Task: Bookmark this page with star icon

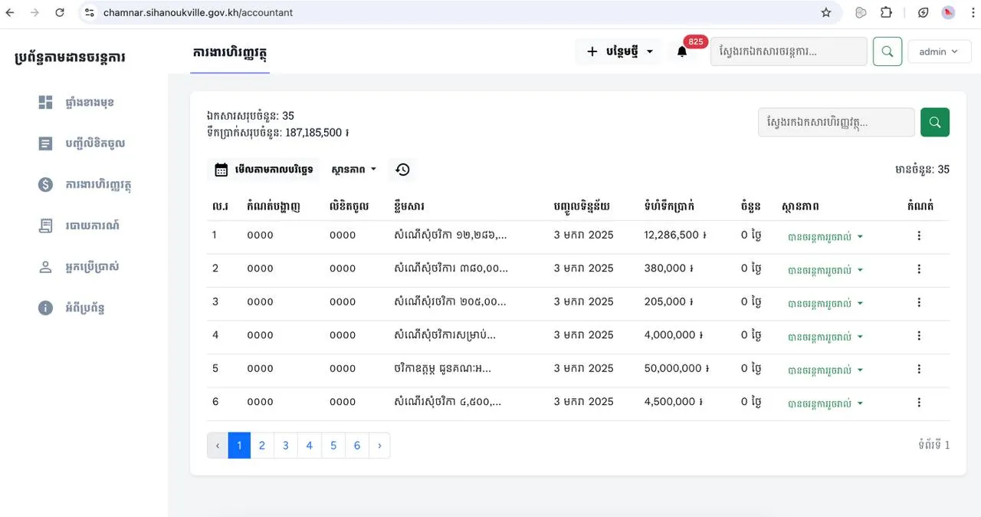Action: [x=825, y=12]
